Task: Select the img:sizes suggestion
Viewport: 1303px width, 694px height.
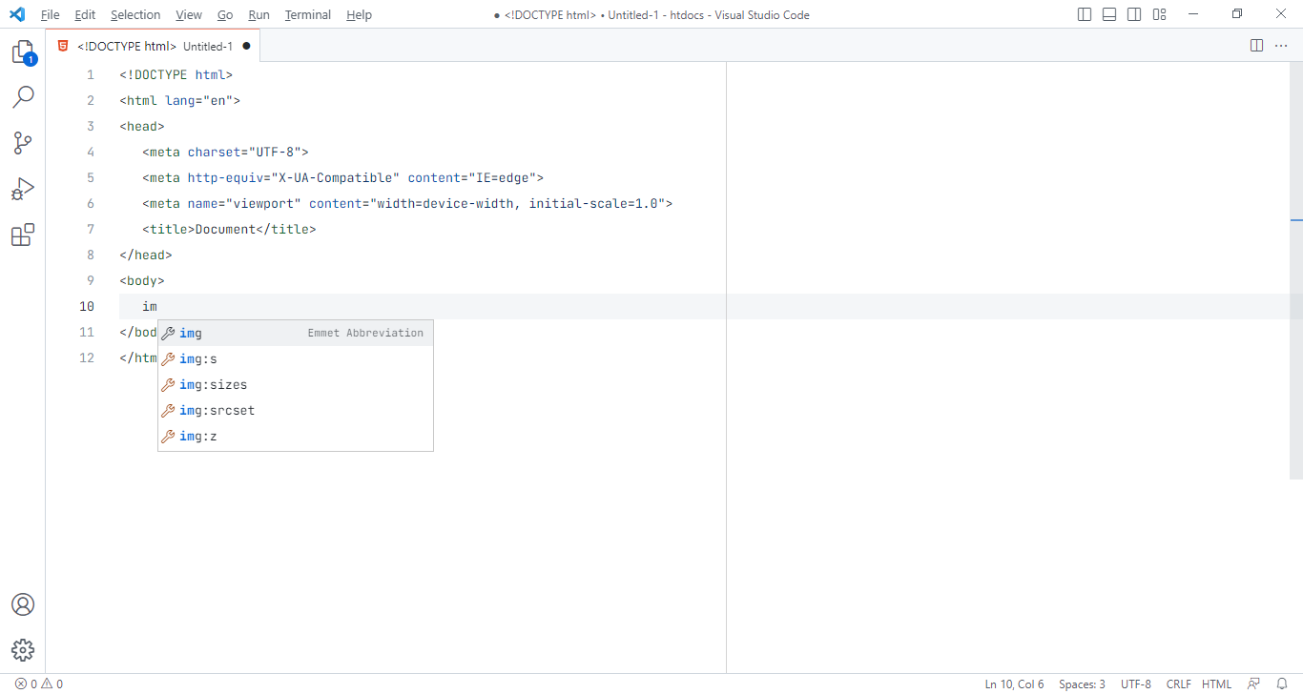Action: (x=296, y=385)
